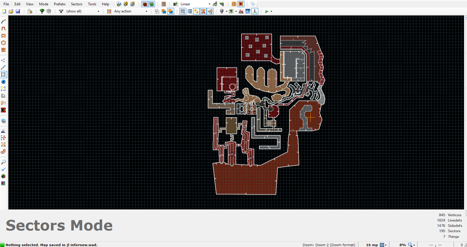
Task: Click the New Map icon
Action: pyautogui.click(x=4, y=11)
